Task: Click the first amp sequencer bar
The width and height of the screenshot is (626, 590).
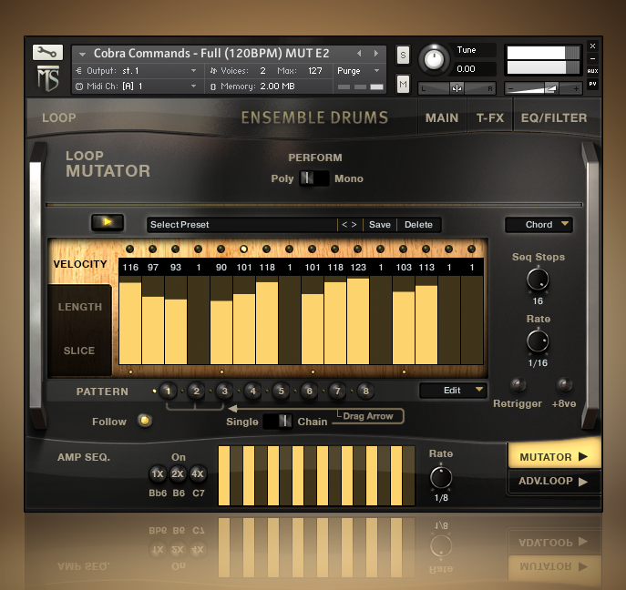Action: [224, 475]
